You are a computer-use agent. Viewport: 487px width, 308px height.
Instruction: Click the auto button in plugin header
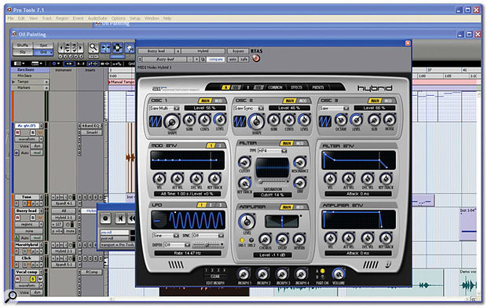point(233,59)
